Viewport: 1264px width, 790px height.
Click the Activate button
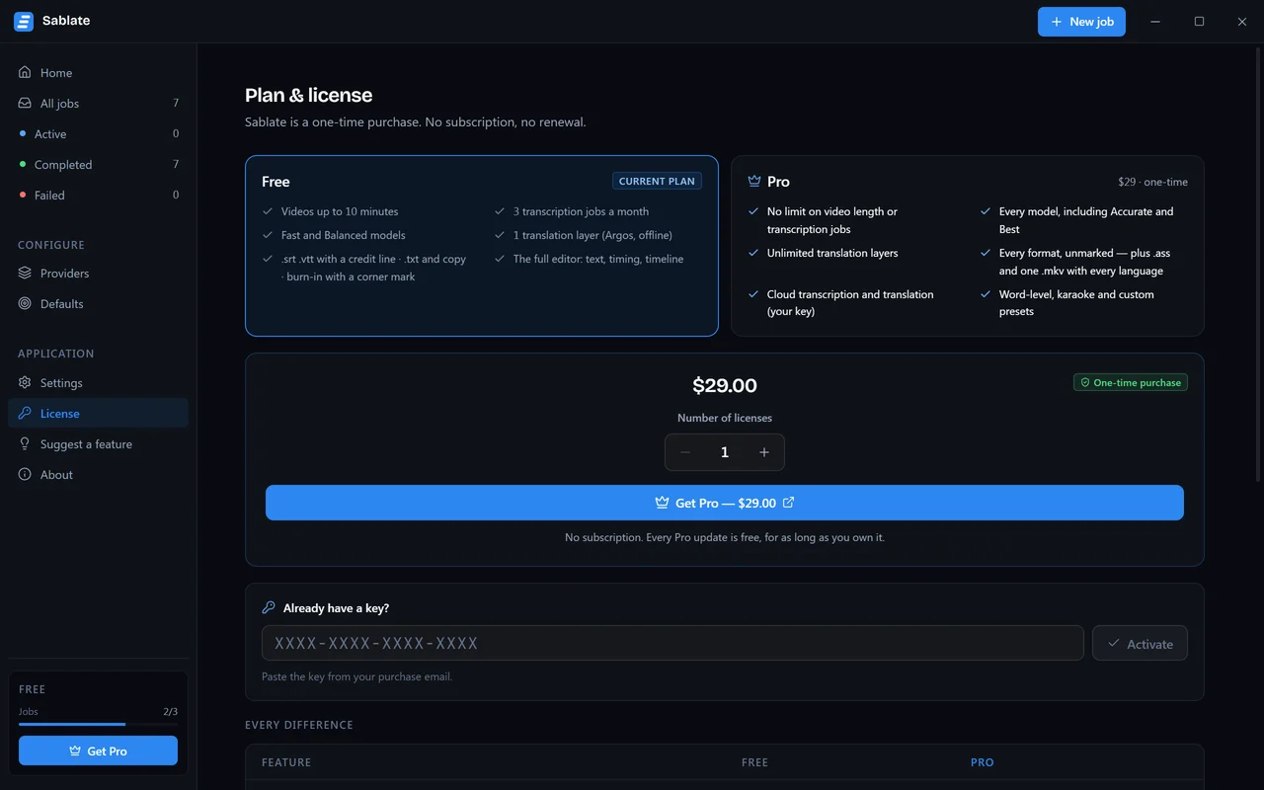point(1140,643)
